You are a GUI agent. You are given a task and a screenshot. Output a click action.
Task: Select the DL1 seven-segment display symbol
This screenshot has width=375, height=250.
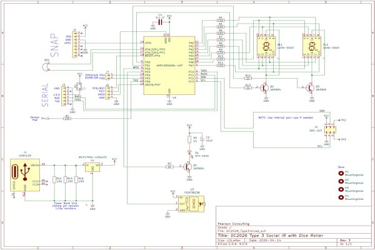[x=266, y=46]
